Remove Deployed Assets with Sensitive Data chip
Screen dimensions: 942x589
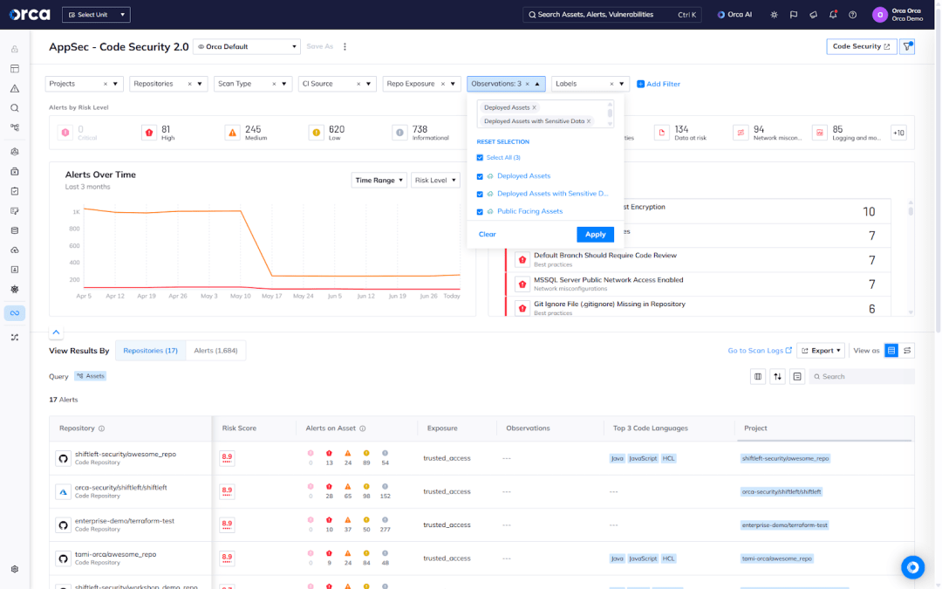click(x=589, y=121)
